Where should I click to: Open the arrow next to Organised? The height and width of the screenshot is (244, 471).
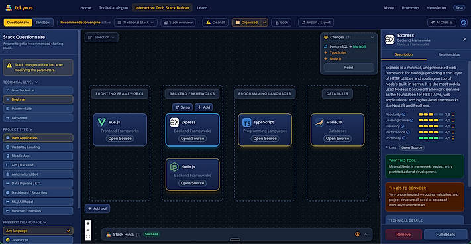264,23
